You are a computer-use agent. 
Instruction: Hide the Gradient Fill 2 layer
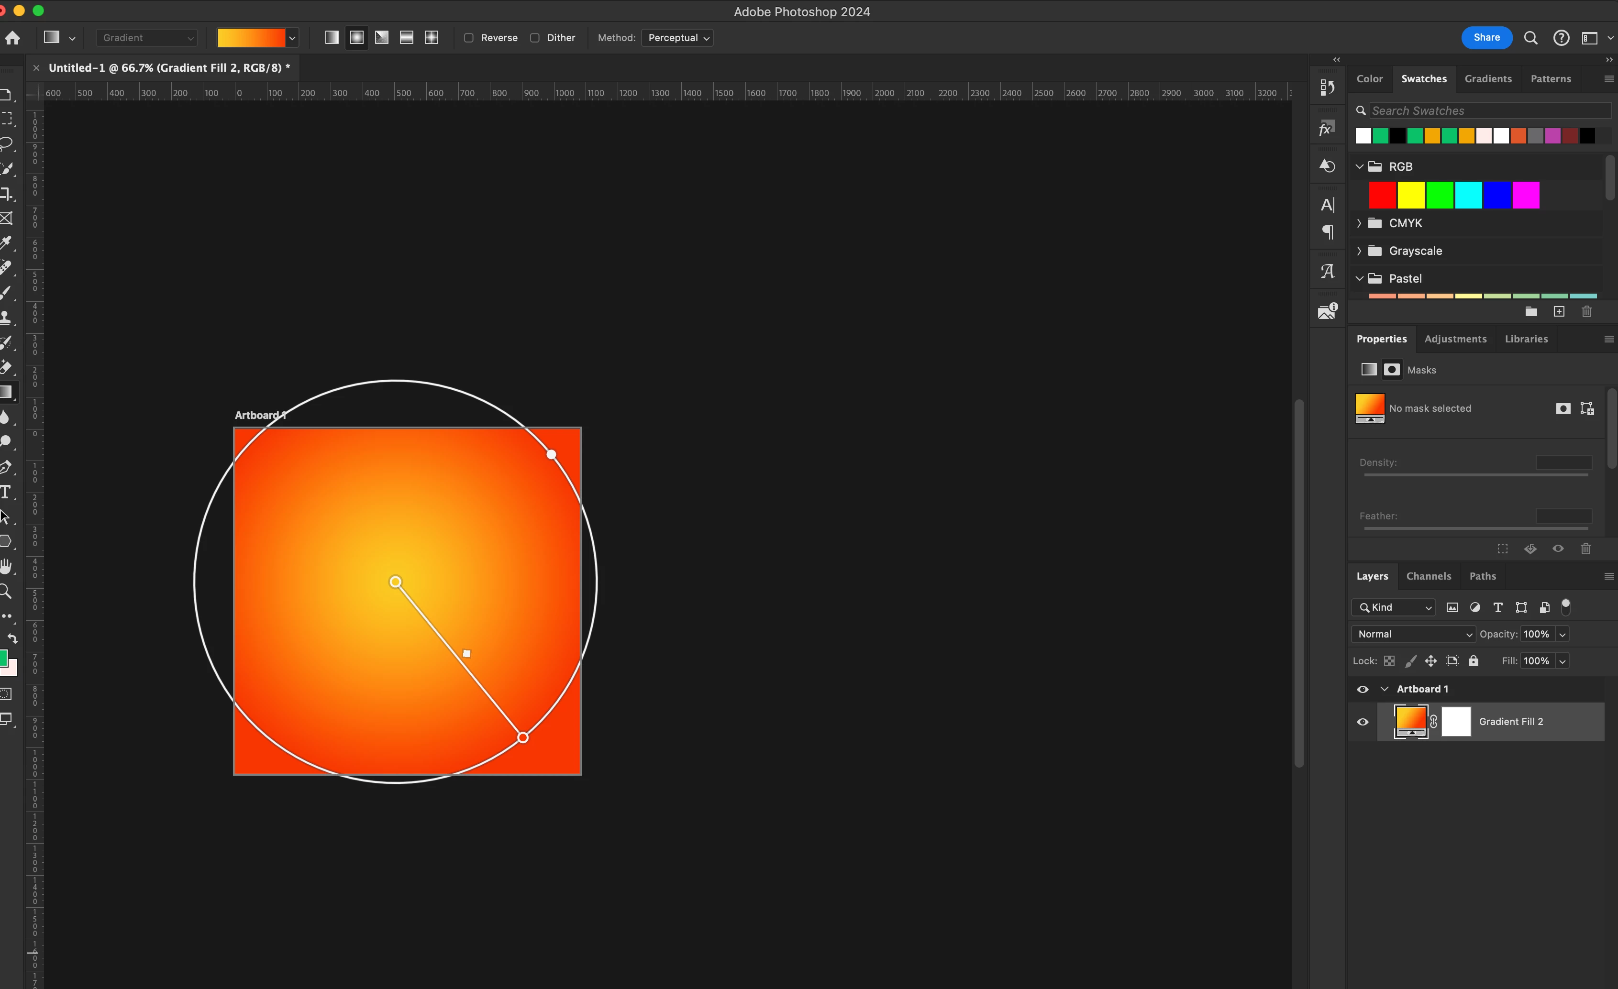[x=1363, y=722]
